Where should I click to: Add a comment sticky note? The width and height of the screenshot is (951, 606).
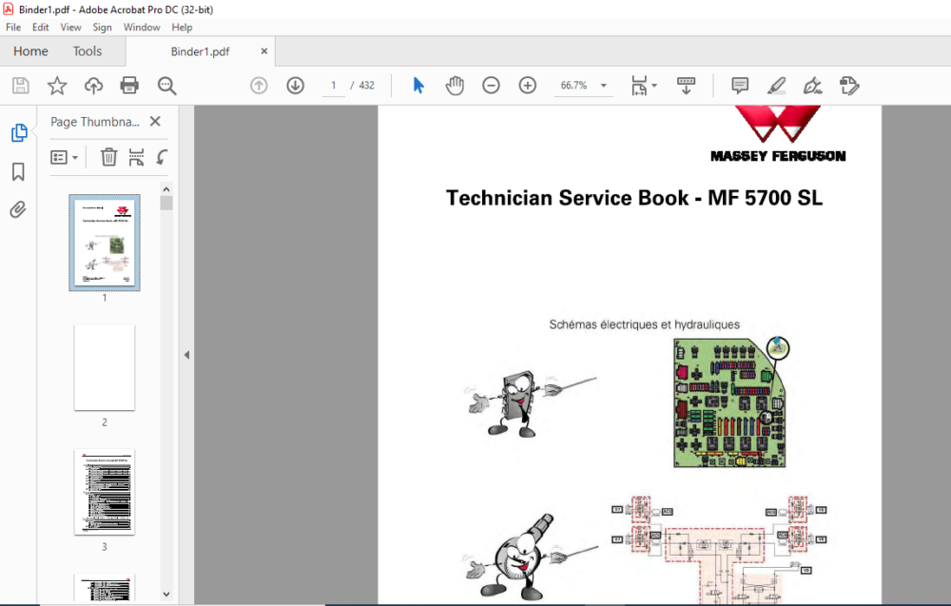pos(740,86)
